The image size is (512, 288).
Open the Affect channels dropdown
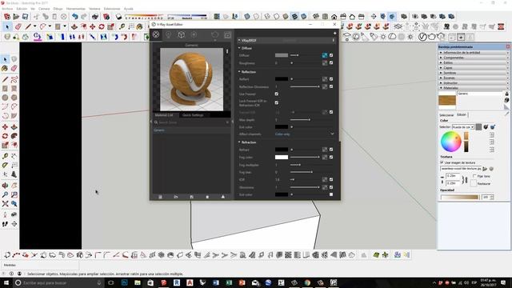(304, 134)
